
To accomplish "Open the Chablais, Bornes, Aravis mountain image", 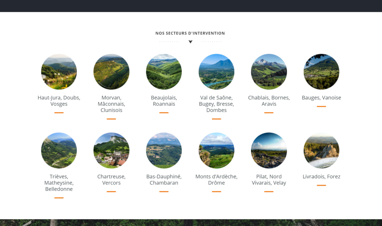I will (x=269, y=72).
